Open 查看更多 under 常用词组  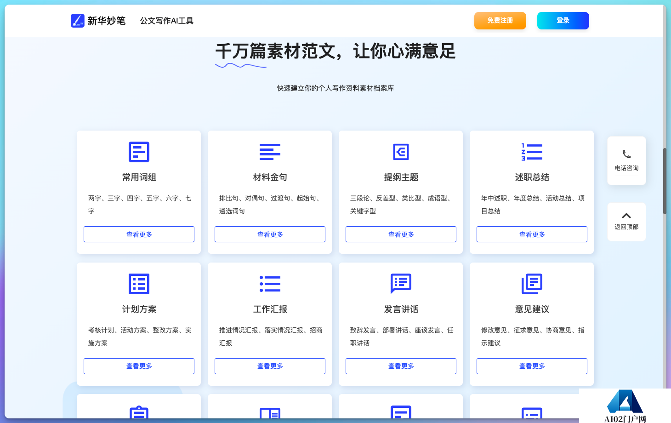tap(139, 234)
